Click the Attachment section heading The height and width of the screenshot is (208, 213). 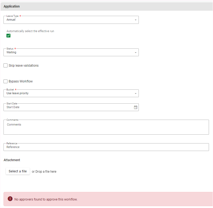click(12, 160)
